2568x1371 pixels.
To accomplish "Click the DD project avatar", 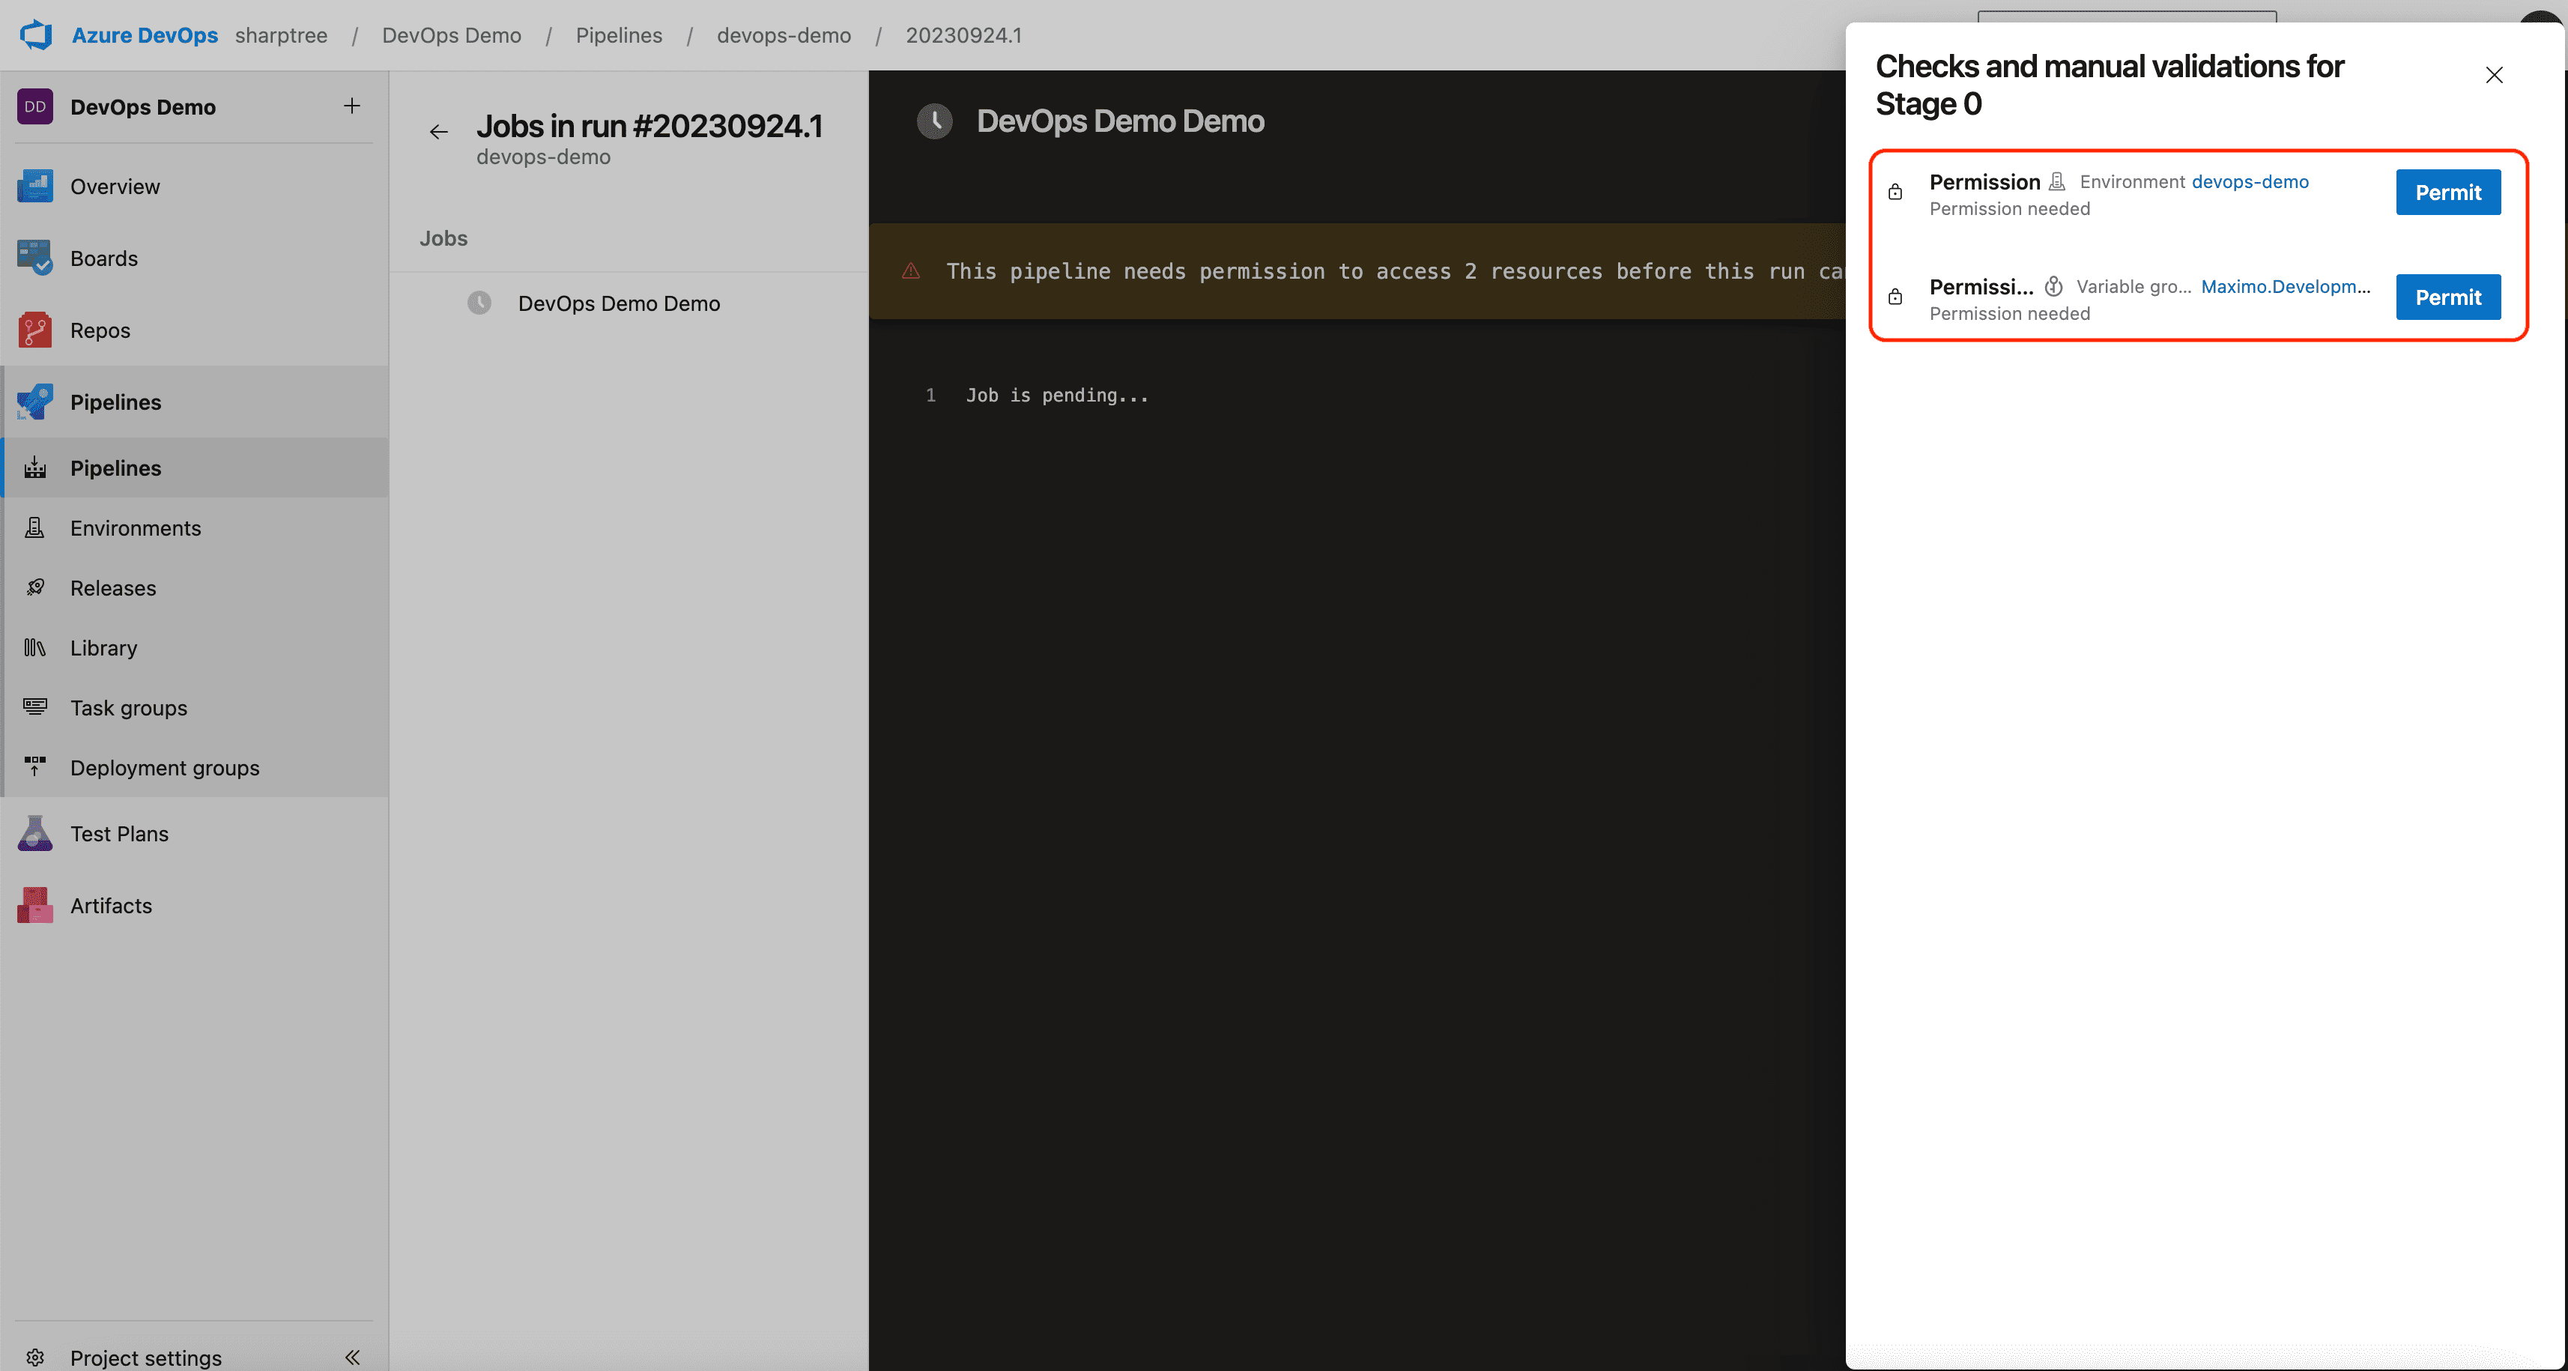I will click(35, 106).
